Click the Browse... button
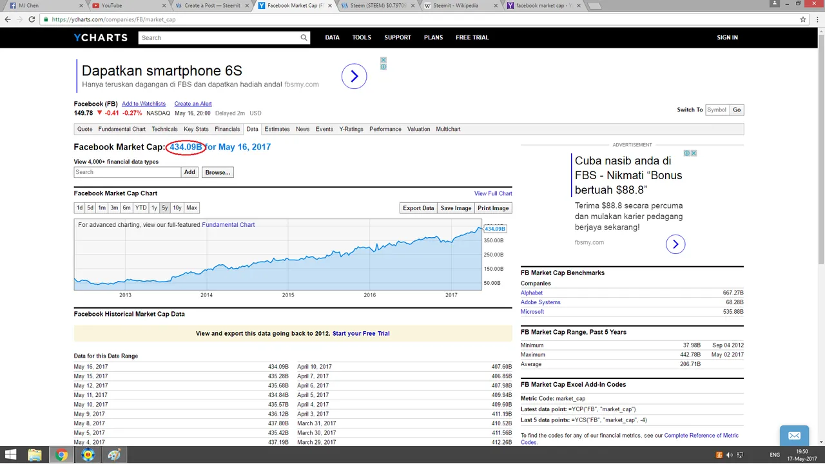Image resolution: width=825 pixels, height=464 pixels. (x=217, y=172)
